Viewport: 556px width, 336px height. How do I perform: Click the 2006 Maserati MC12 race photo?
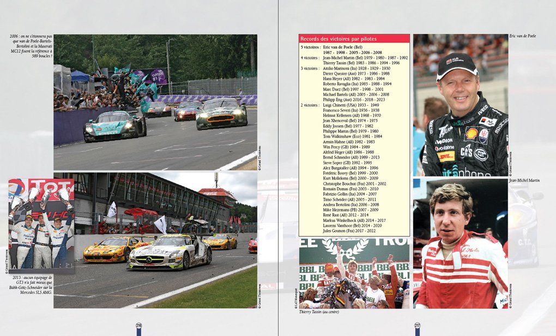155,102
